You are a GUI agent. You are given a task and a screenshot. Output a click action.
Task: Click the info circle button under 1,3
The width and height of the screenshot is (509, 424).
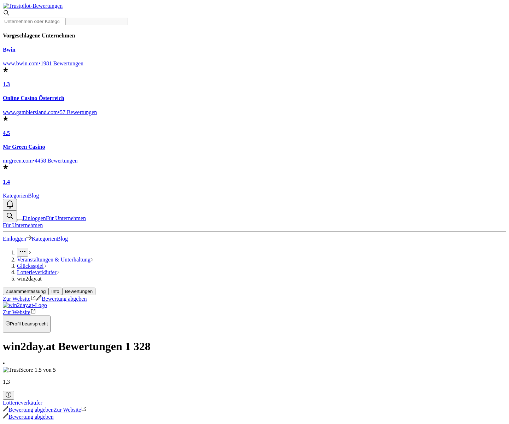tap(8, 395)
